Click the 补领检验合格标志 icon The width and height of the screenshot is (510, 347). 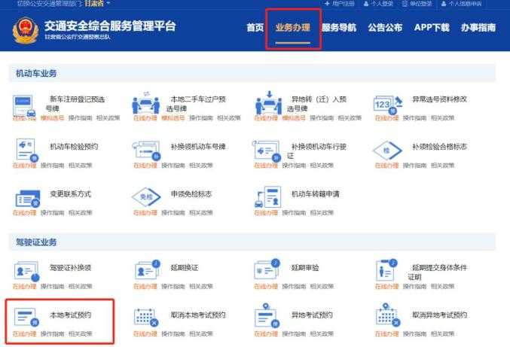[x=387, y=151]
